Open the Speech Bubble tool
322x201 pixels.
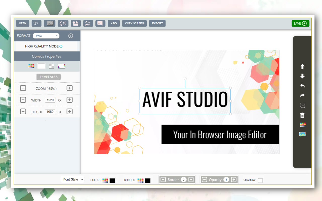(100, 23)
